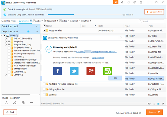Click the Facebook share icon
167x117 pixels.
[x=57, y=71]
